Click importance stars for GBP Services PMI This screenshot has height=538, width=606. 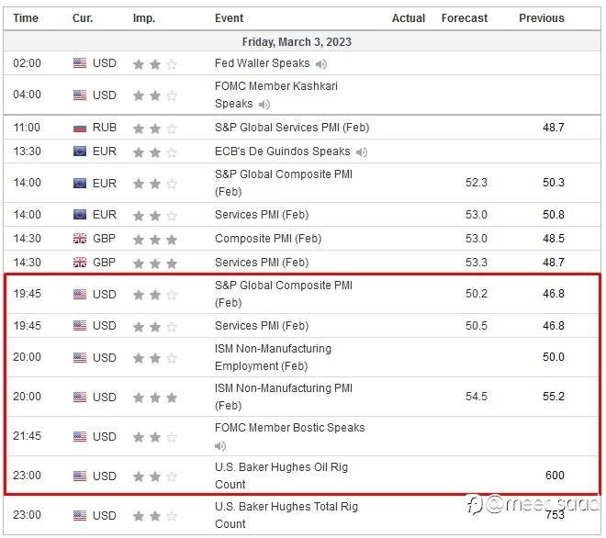pos(154,263)
